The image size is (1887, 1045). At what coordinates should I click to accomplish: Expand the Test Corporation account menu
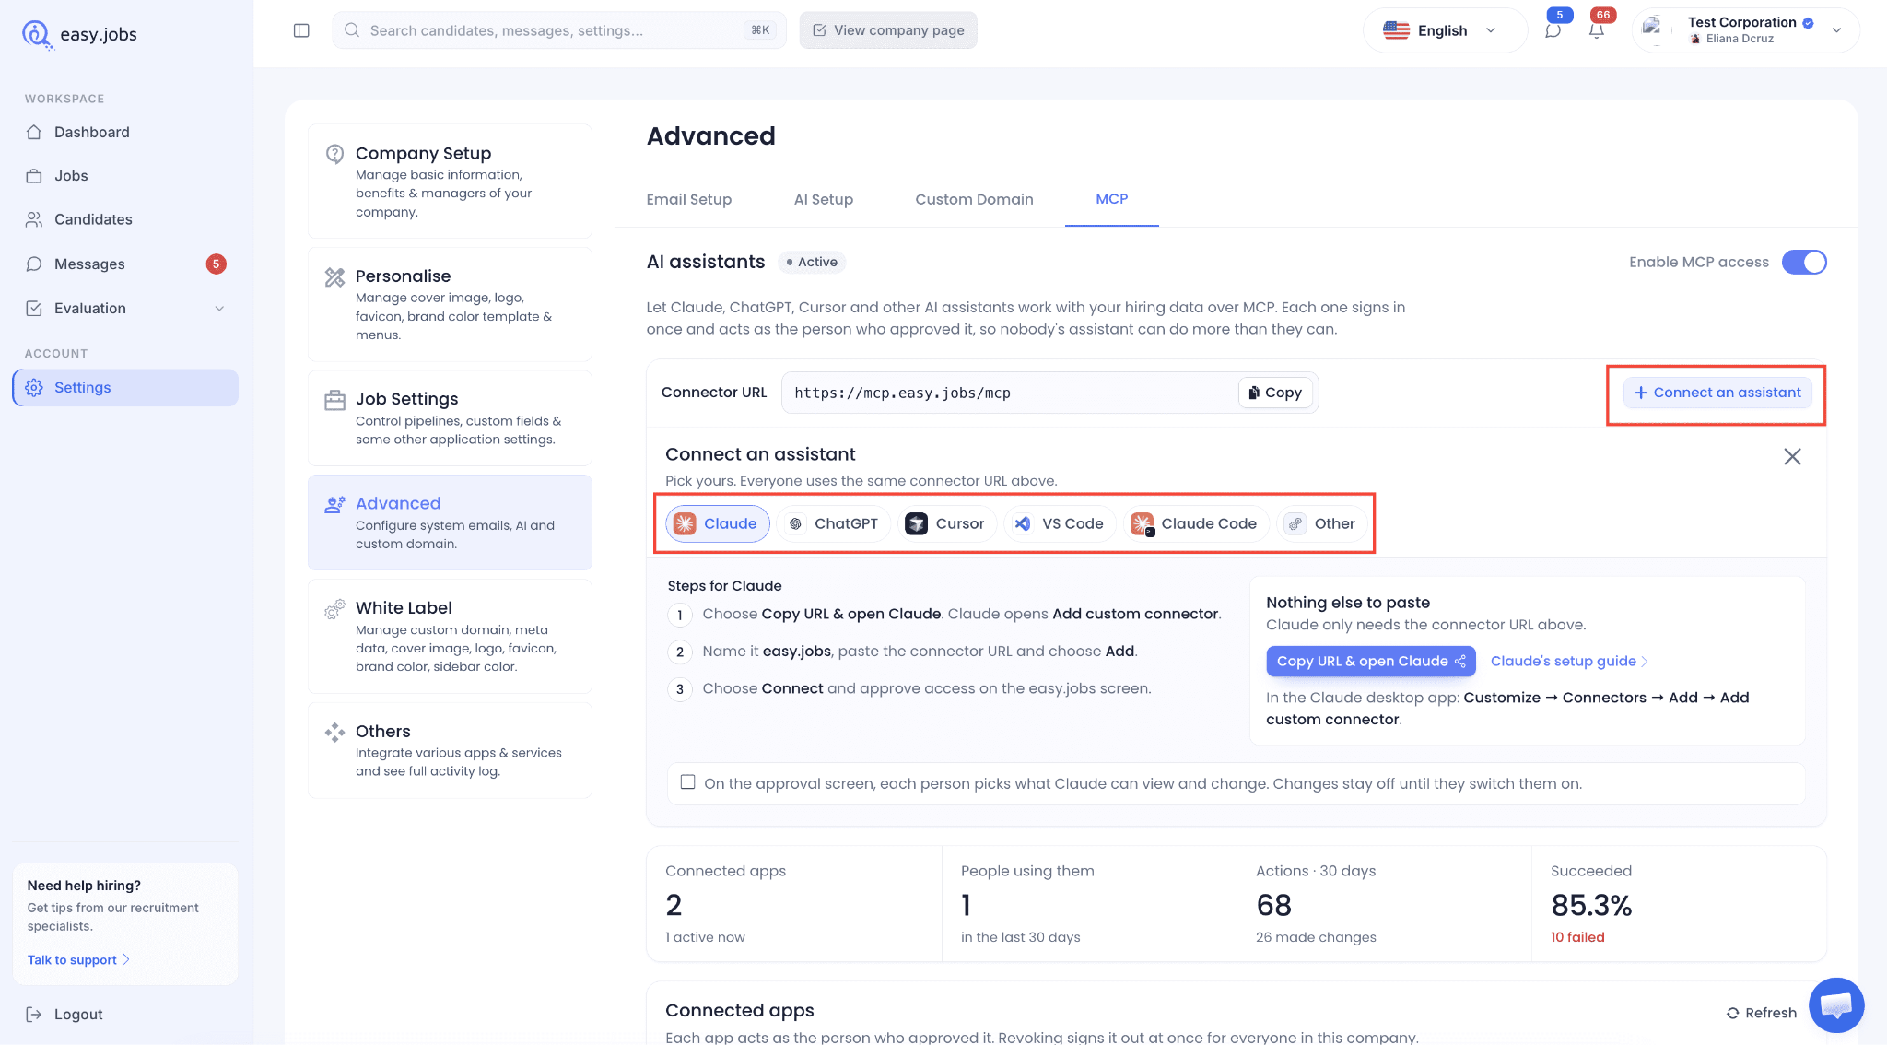click(x=1746, y=30)
